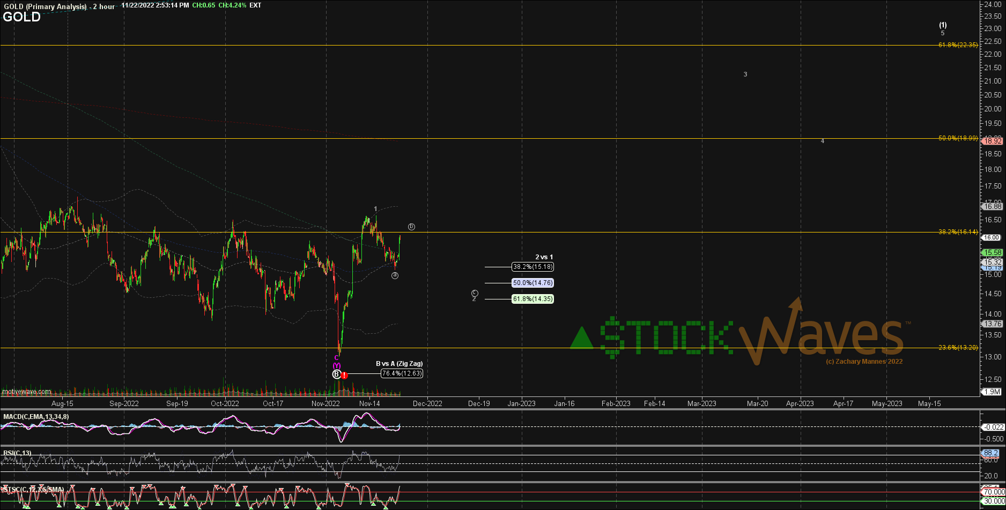Screen dimensions: 1006x510
Task: Click the red exclamation alert icon
Action: click(344, 376)
